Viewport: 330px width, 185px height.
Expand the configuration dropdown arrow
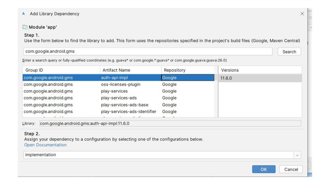click(x=297, y=155)
